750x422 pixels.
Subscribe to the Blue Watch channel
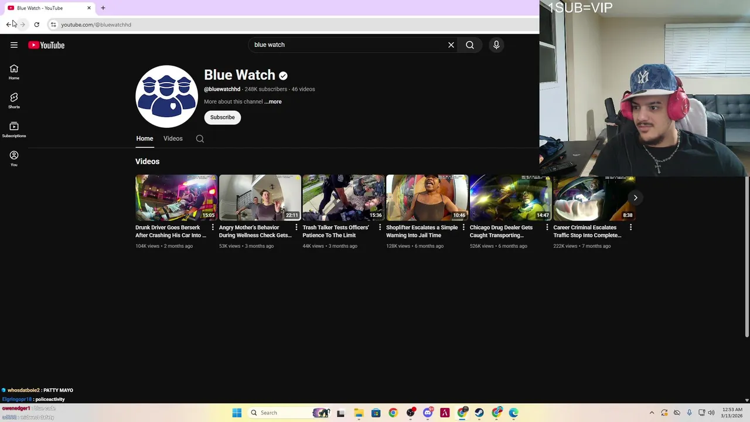(223, 117)
